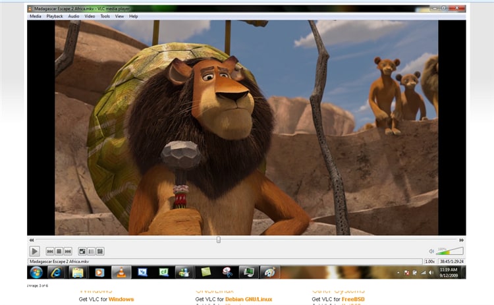Viewport: 494px width, 305px height.
Task: Click the slower rewind arrow left of seek bar
Action: [x=32, y=240]
